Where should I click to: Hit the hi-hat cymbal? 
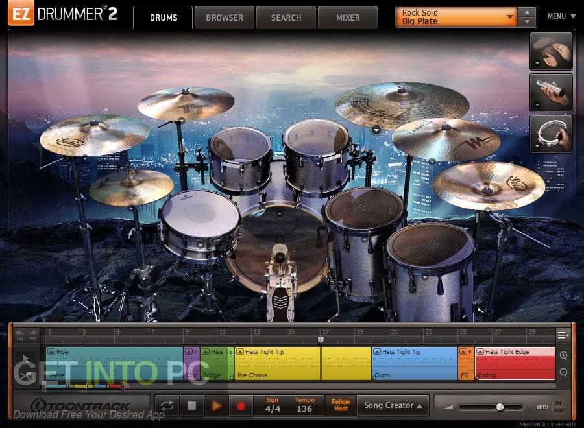pyautogui.click(x=131, y=187)
